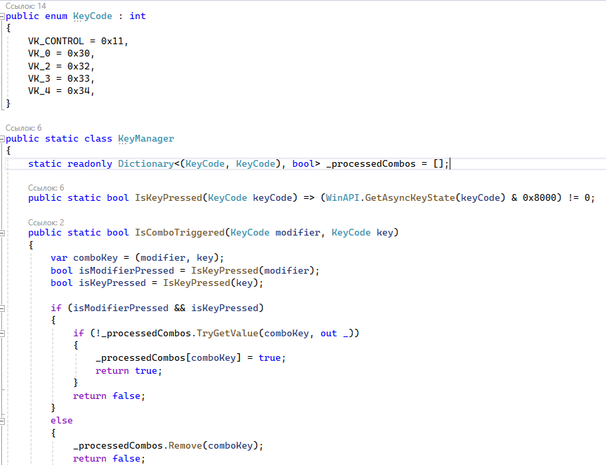Click the GetAsyncKeyState call
606x465 pixels.
[410, 197]
